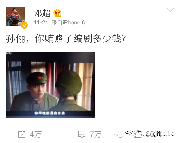This screenshot has width=180, height=143.
Task: Tap the crown membership badge
Action: [57, 13]
